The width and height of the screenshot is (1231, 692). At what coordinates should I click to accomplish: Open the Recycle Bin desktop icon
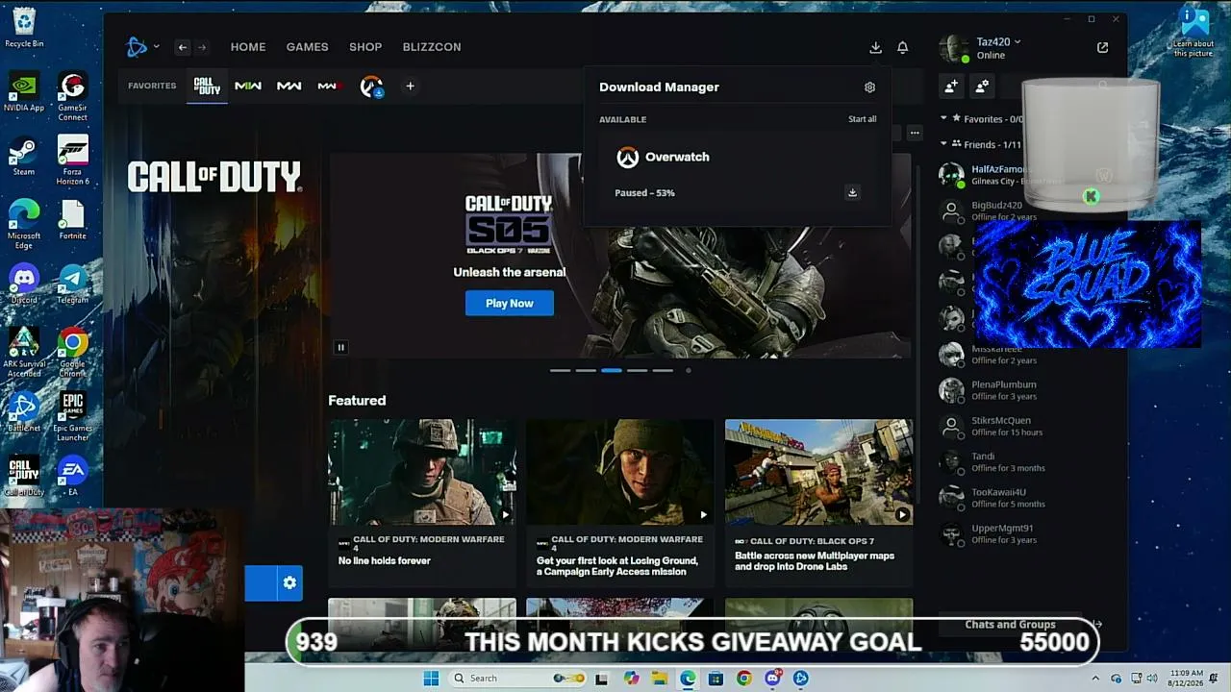coord(24,28)
